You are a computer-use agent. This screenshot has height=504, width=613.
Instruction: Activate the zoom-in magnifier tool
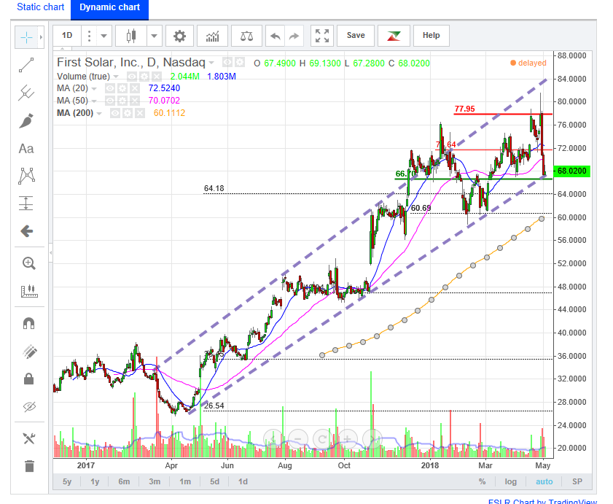[29, 263]
